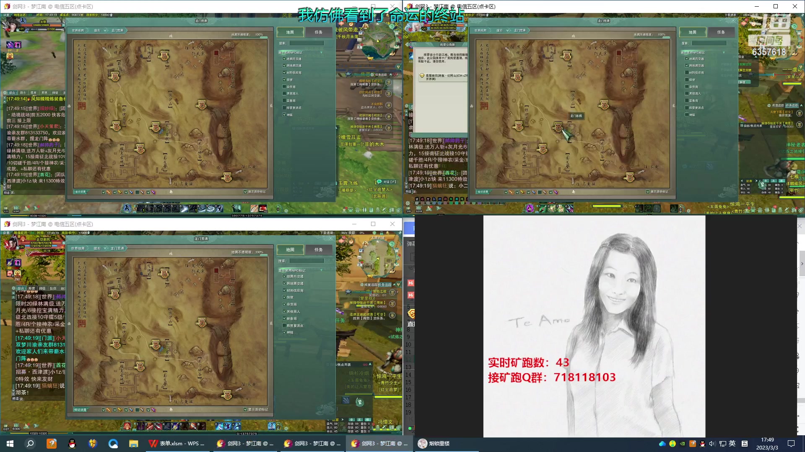Viewport: 805px width, 452px height.
Task: Collapse 显示常用NPC标记 arrow in bottom-left window
Action: (321, 270)
